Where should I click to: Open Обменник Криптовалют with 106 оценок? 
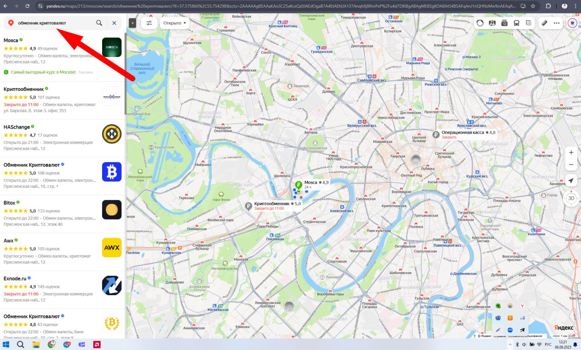tap(32, 165)
